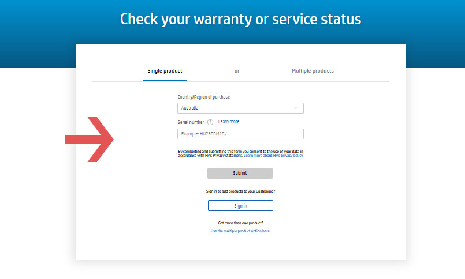Click the 'Country/Region of purchase' label
The height and width of the screenshot is (279, 465).
pyautogui.click(x=204, y=97)
